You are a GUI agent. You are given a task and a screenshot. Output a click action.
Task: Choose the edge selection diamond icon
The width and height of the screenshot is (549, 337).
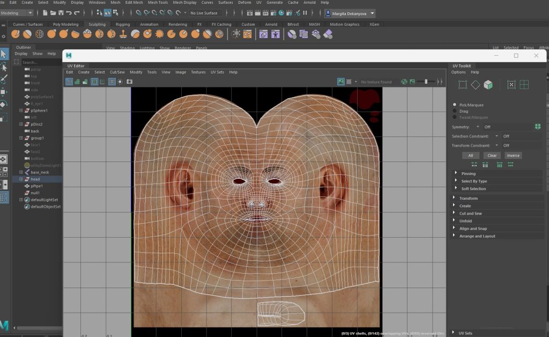click(475, 85)
